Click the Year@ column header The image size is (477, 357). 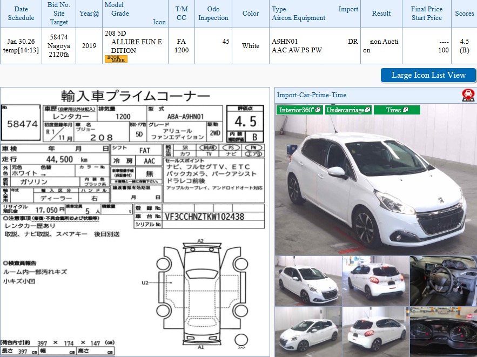[x=89, y=14]
